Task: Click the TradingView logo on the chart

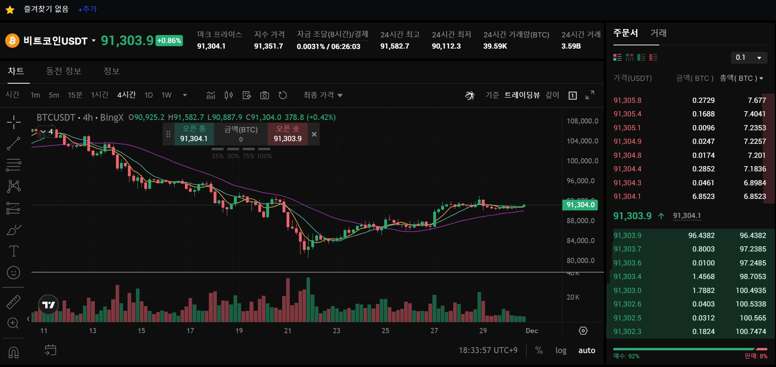Action: pos(48,305)
